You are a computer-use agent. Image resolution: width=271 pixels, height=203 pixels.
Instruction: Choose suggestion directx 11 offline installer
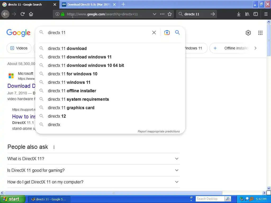[110, 91]
